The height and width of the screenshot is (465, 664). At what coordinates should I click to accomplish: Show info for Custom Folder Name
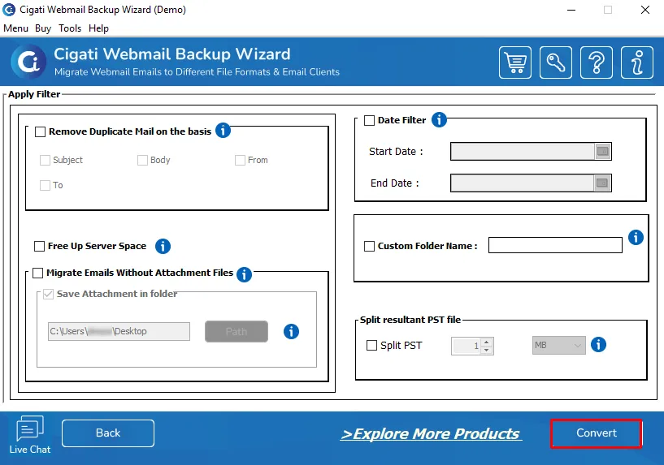(x=636, y=237)
